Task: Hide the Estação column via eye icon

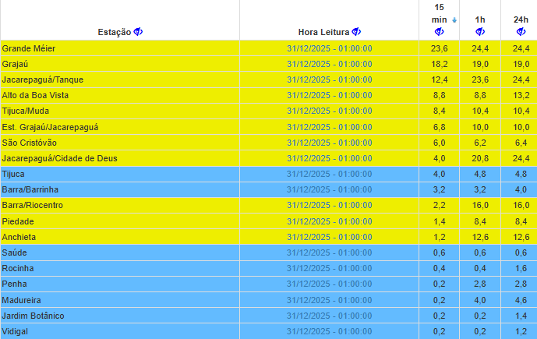Action: (x=138, y=32)
